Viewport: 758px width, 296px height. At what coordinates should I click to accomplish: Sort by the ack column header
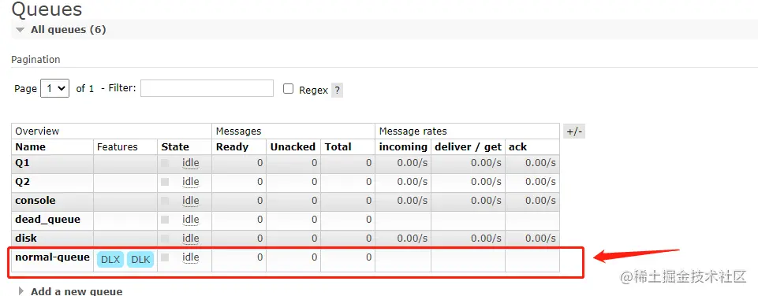[517, 146]
